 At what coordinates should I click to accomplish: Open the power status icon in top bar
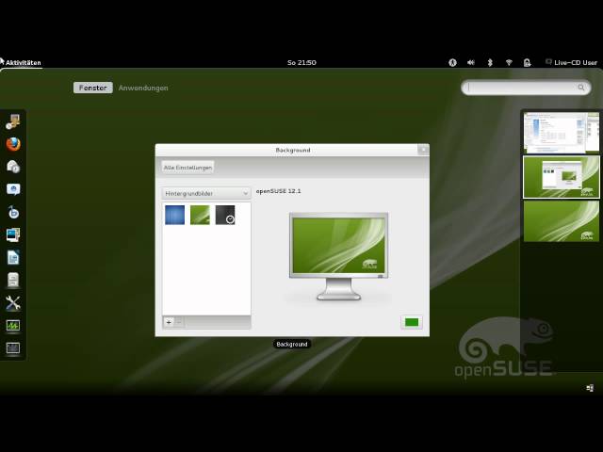click(x=528, y=62)
